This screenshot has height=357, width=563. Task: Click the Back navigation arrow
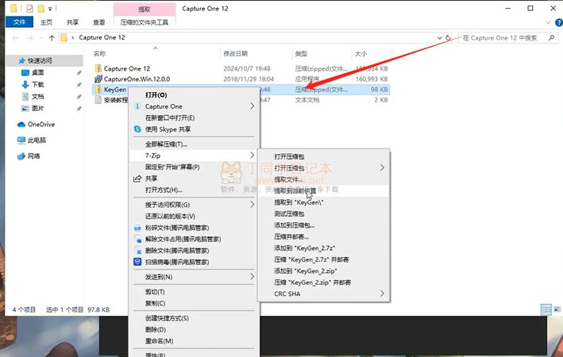pos(15,37)
